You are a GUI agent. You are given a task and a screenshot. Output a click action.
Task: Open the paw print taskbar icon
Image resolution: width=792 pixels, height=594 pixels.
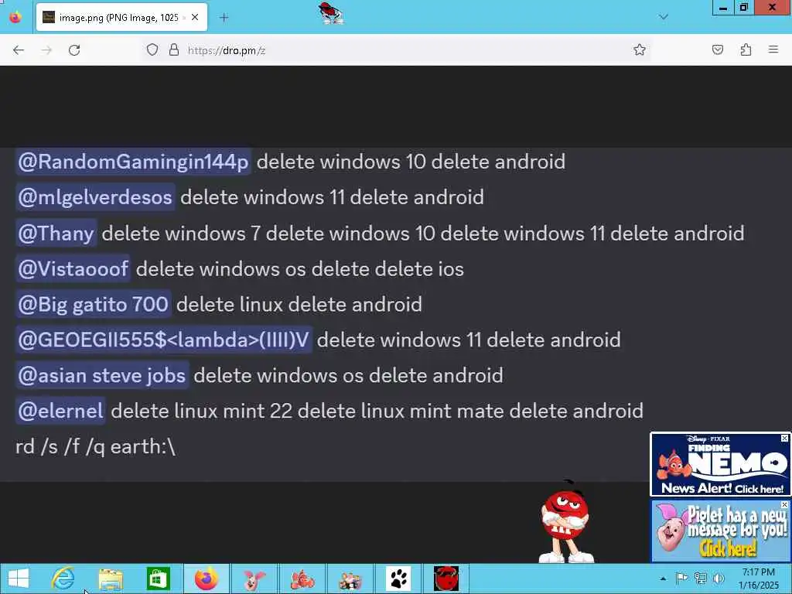click(x=398, y=579)
